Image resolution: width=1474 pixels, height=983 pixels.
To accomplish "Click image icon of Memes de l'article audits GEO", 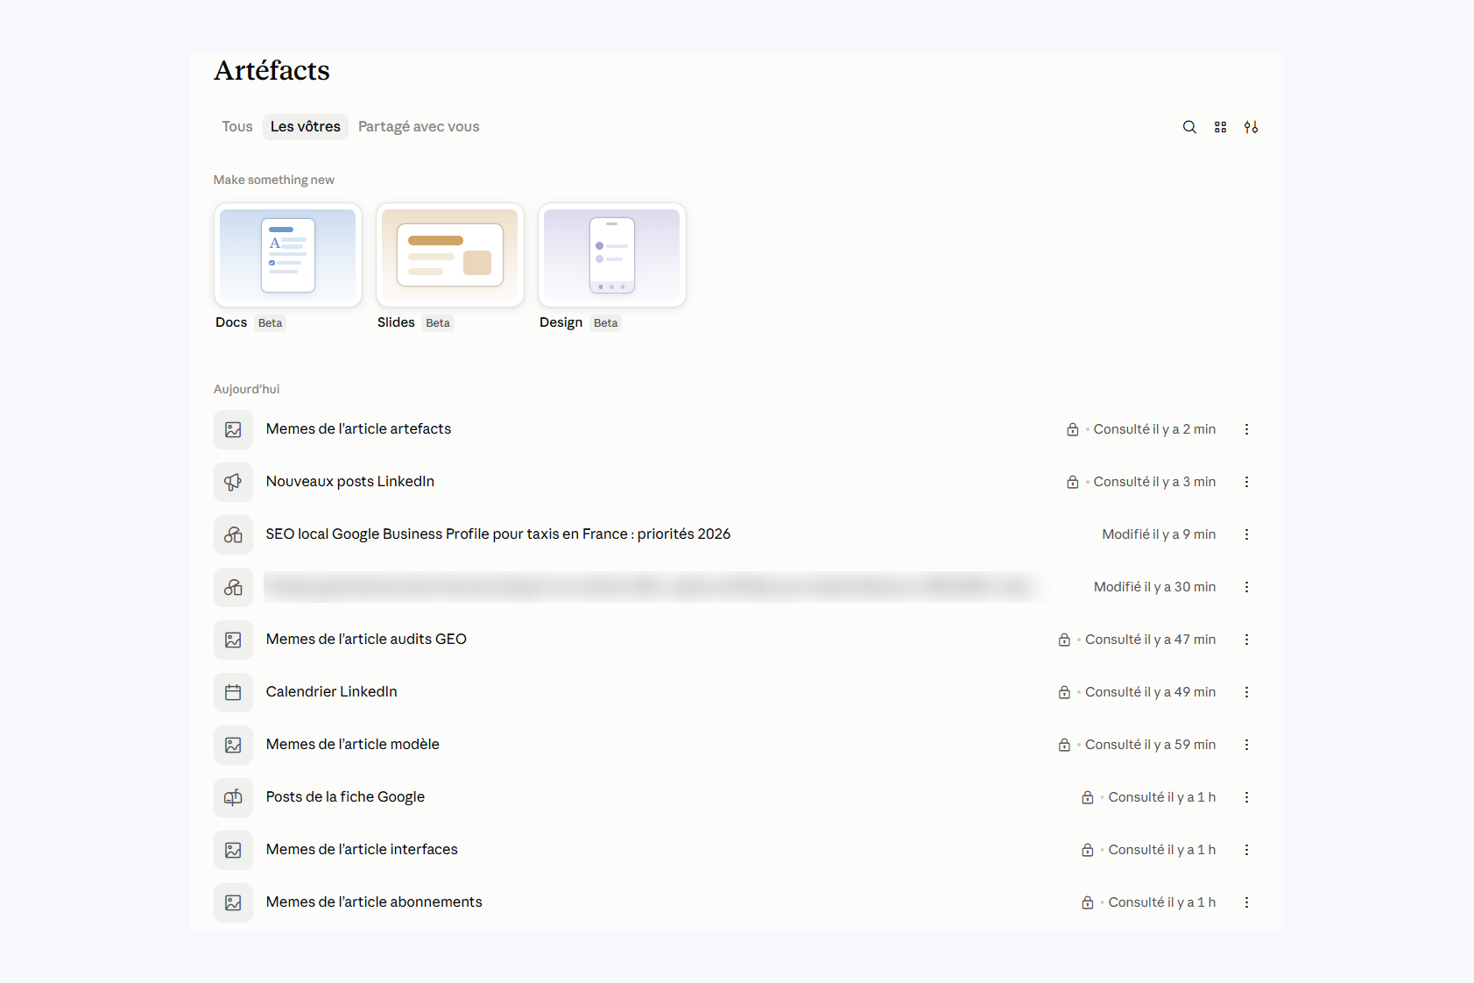I will coord(233,640).
